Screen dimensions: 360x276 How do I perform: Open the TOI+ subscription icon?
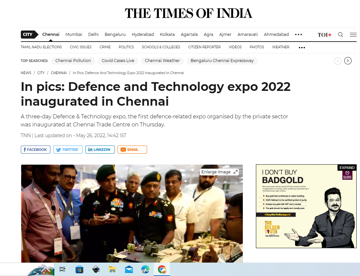(324, 35)
